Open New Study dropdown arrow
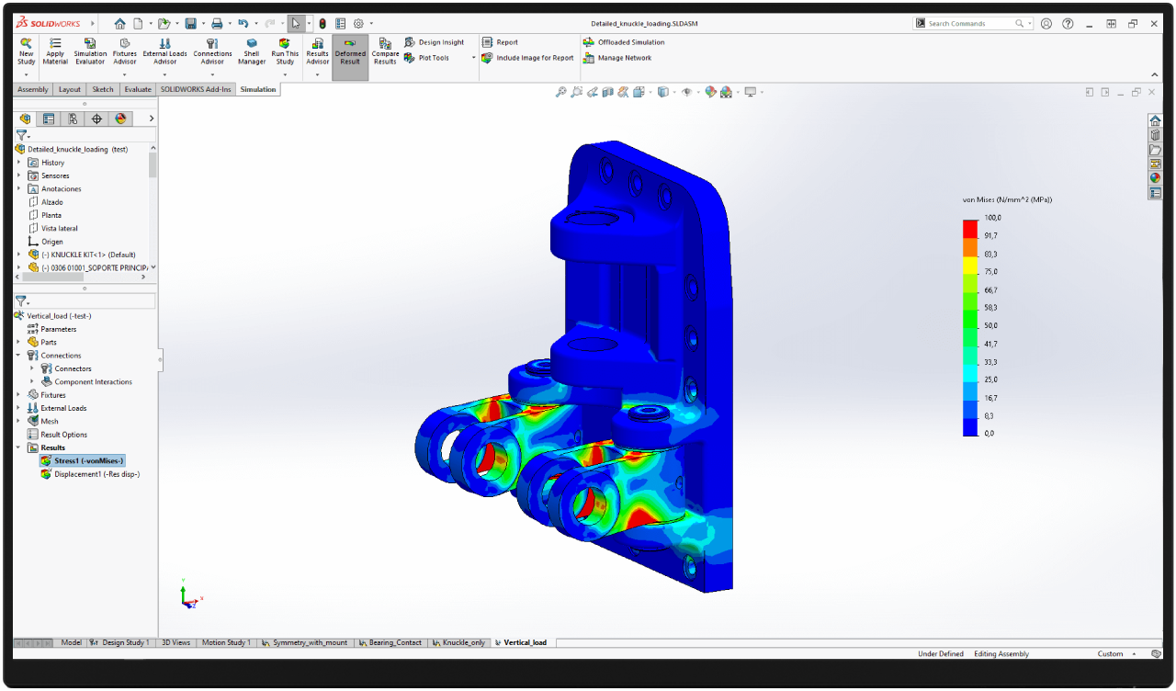 (26, 74)
